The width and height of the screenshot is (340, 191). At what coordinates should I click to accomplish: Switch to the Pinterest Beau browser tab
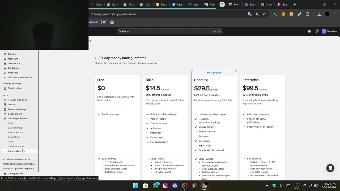283,5
